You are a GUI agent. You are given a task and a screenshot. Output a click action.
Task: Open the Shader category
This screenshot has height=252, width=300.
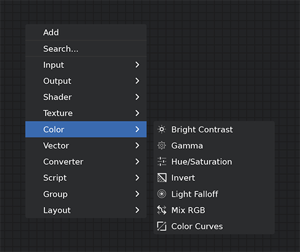tap(86, 97)
